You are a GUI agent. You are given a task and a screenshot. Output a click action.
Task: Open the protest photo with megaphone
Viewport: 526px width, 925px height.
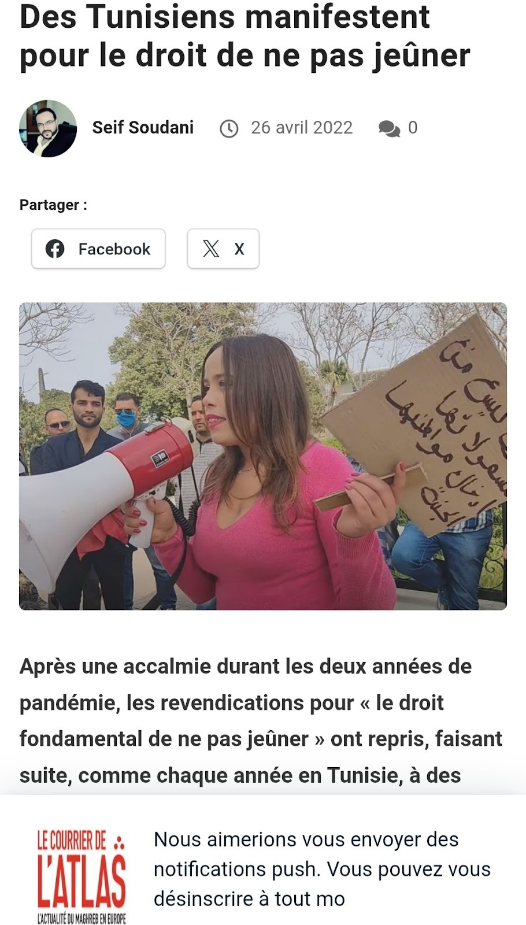[263, 456]
